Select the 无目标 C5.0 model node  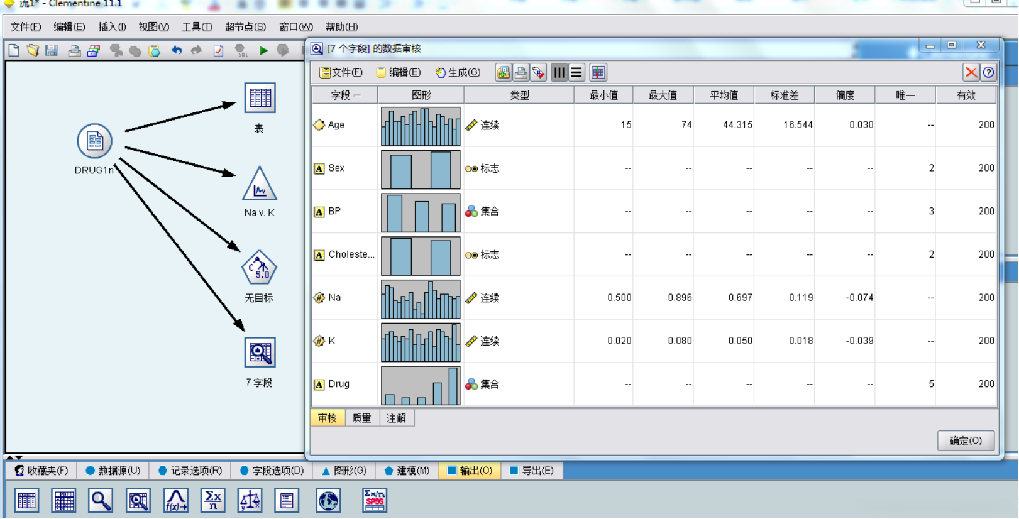click(259, 268)
